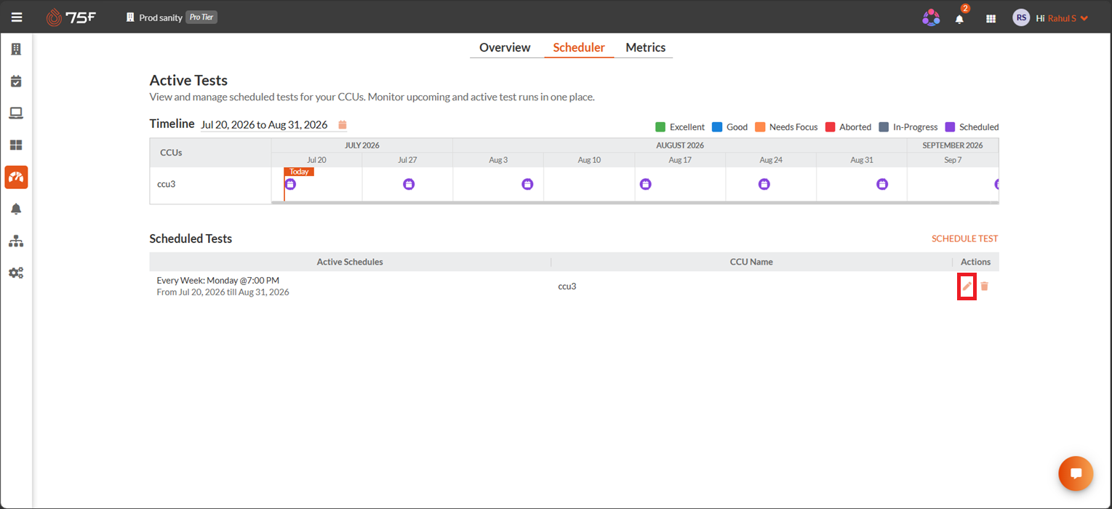
Task: Select scheduled test marker under Aug 17
Action: pyautogui.click(x=645, y=184)
